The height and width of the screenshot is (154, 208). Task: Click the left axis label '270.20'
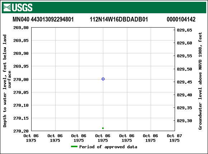point(21,131)
